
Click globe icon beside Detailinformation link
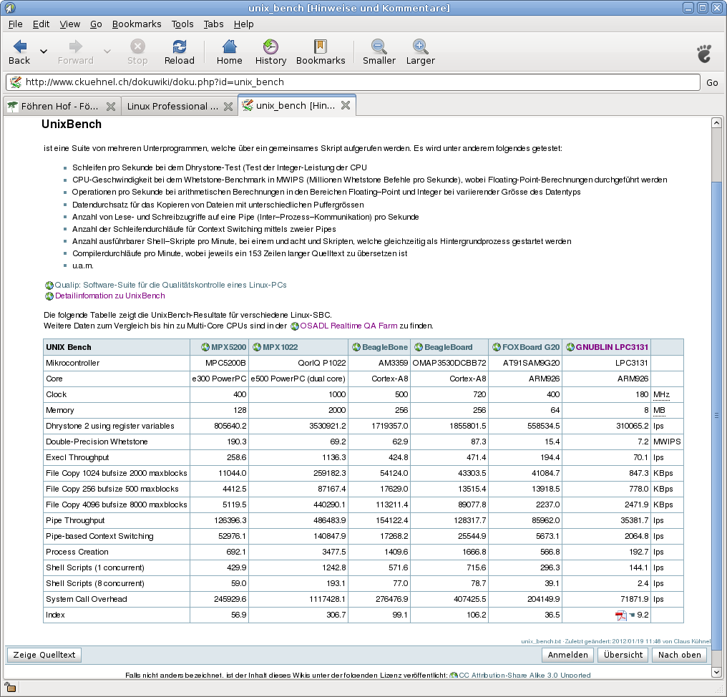[x=49, y=296]
